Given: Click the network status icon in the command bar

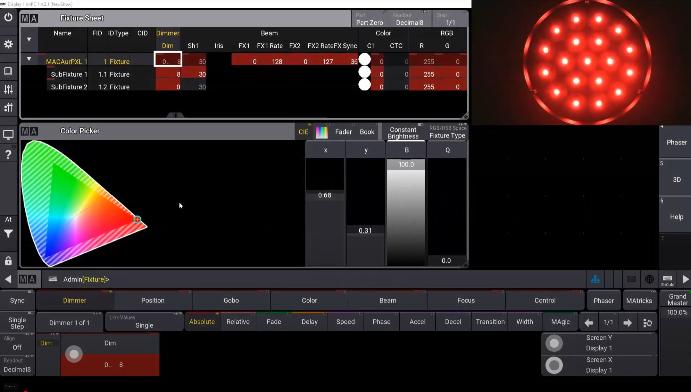Looking at the screenshot, I should [595, 279].
